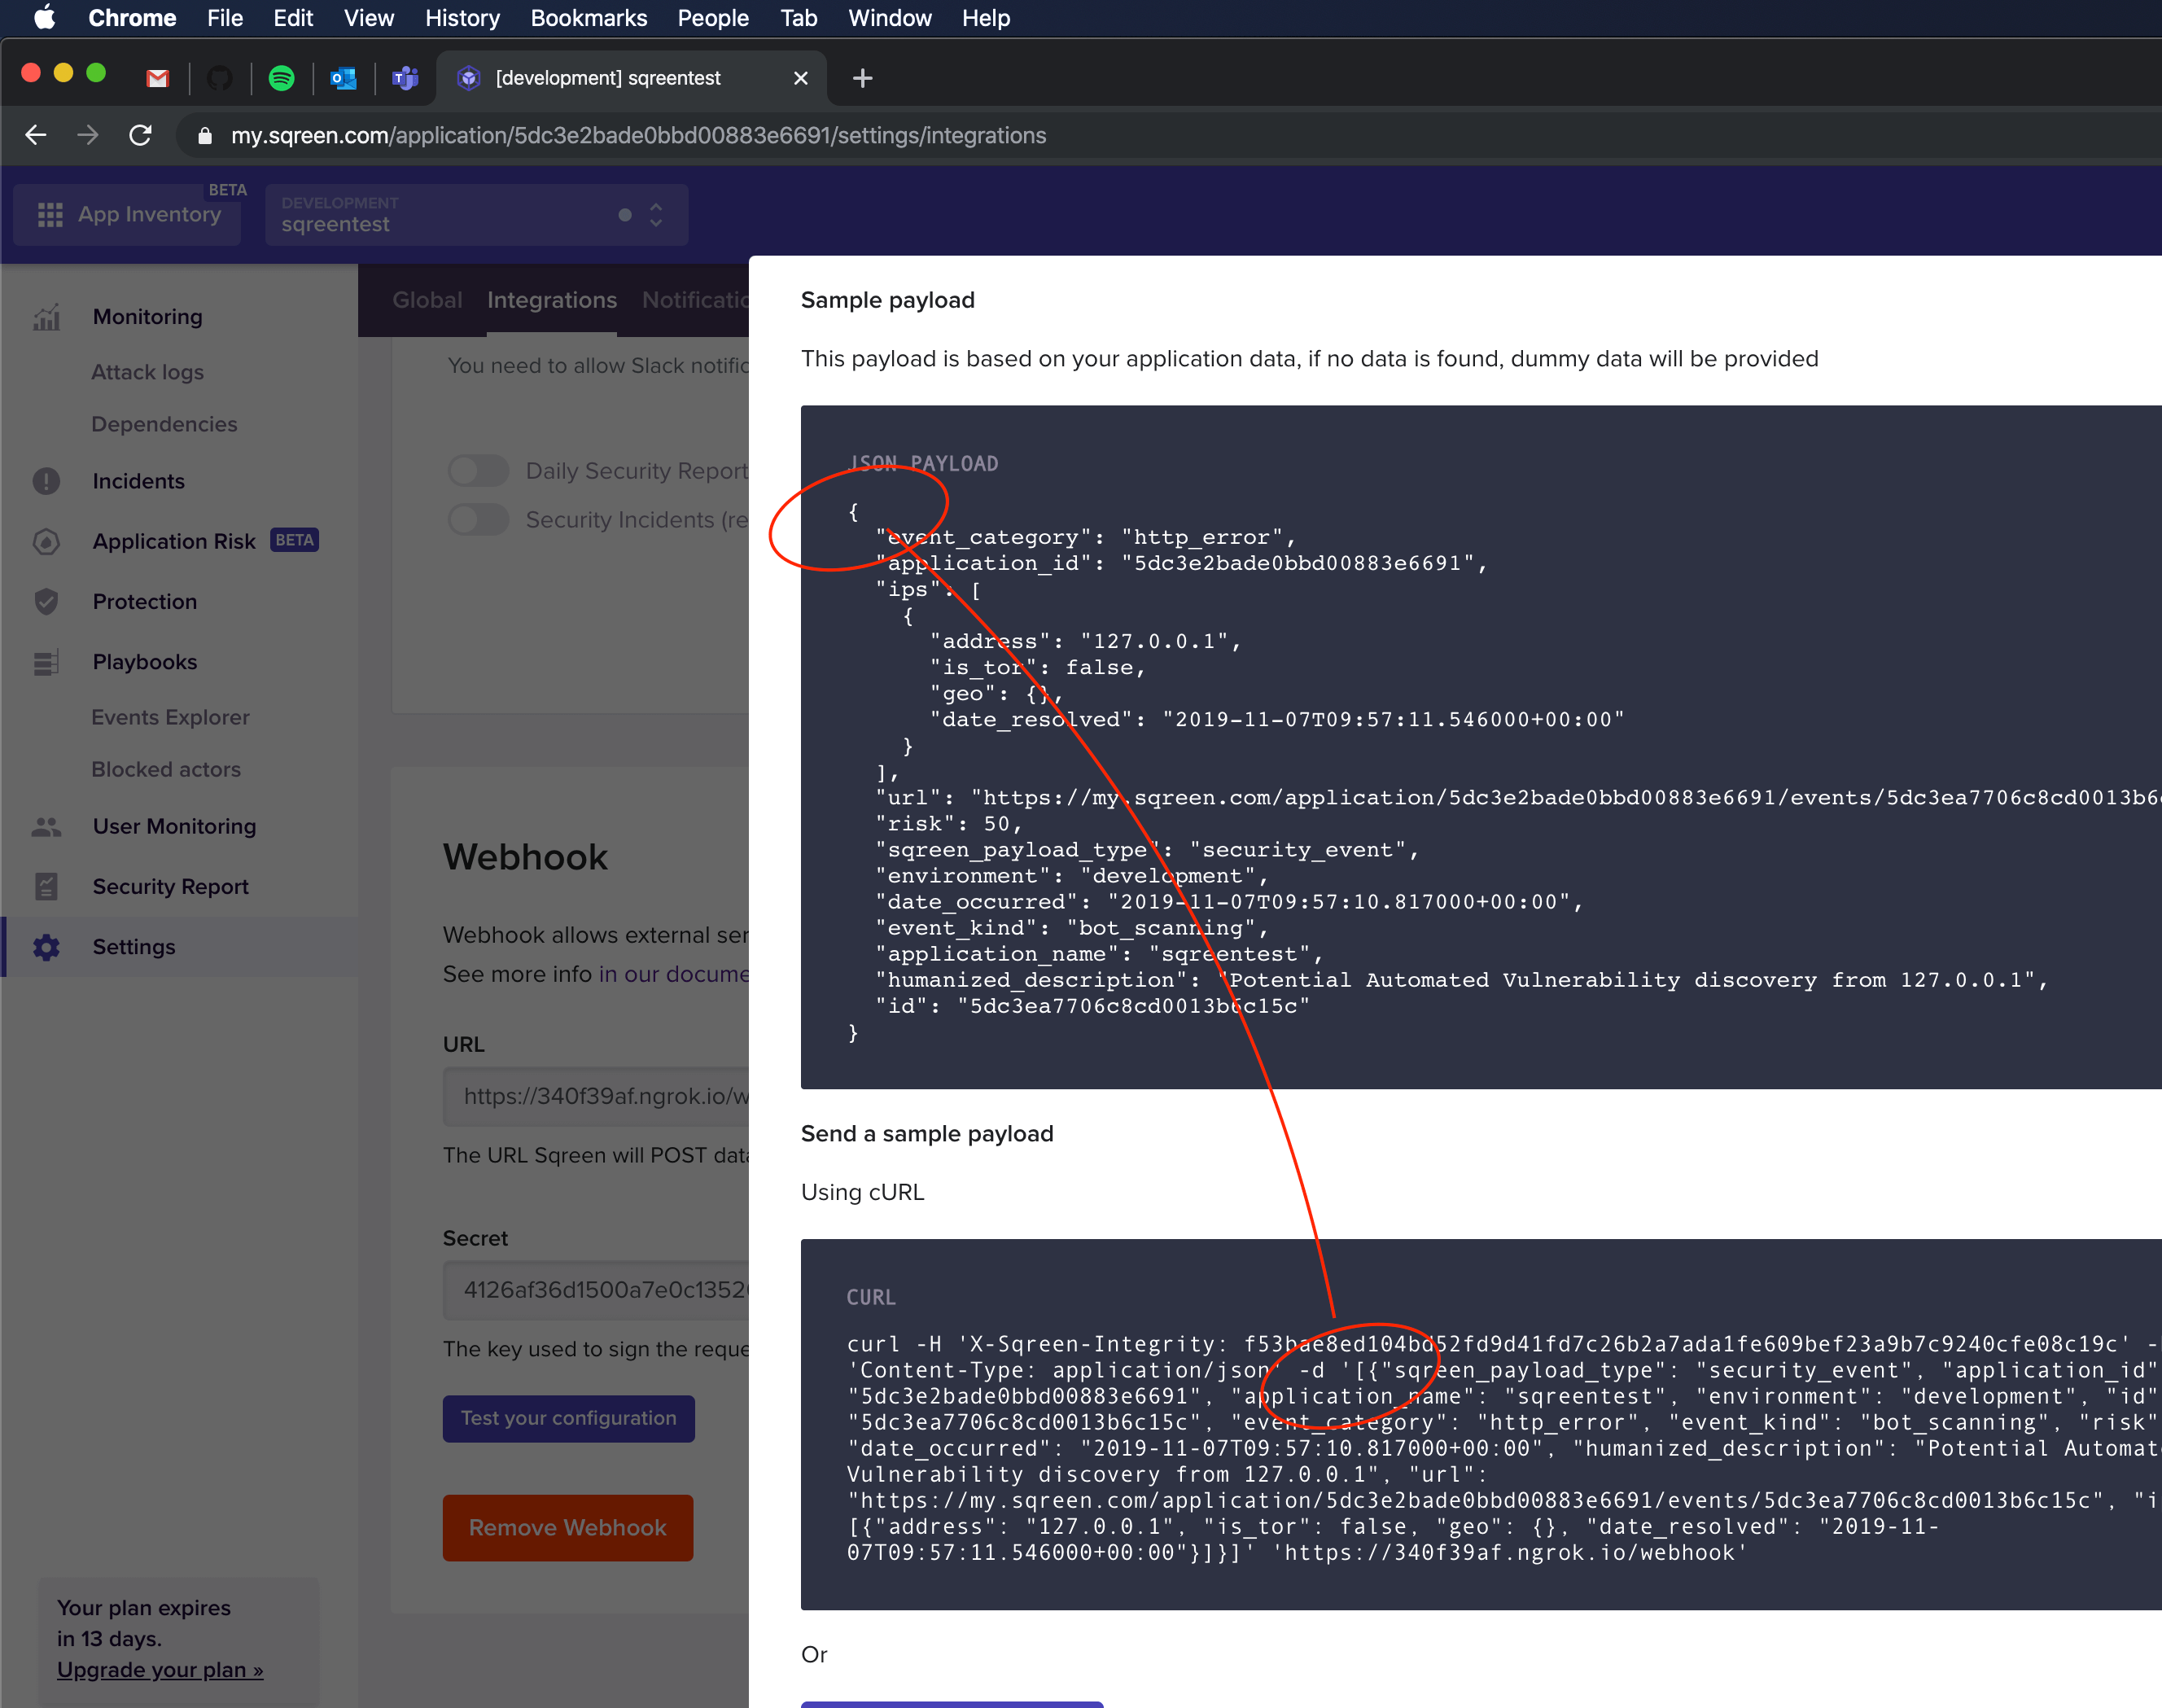Follow the Upgrade your plan link
The image size is (2162, 1708).
[160, 1669]
